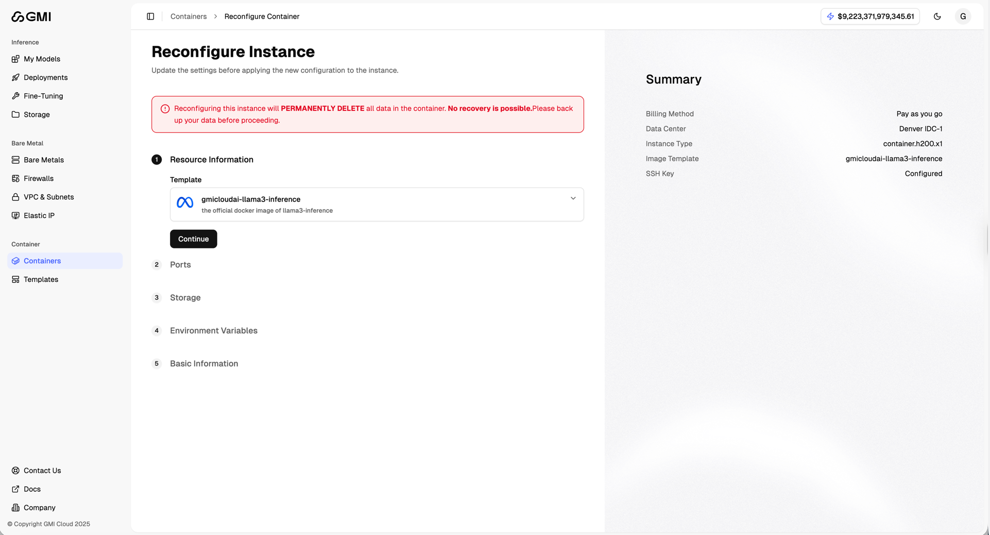Click the Templates icon
This screenshot has height=535, width=990.
(x=15, y=279)
